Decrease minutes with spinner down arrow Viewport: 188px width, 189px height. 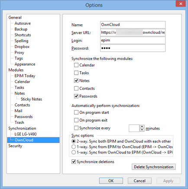142,130
